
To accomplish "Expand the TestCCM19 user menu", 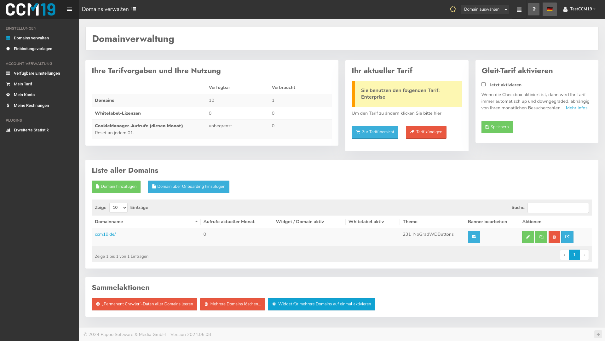I will pos(580,9).
